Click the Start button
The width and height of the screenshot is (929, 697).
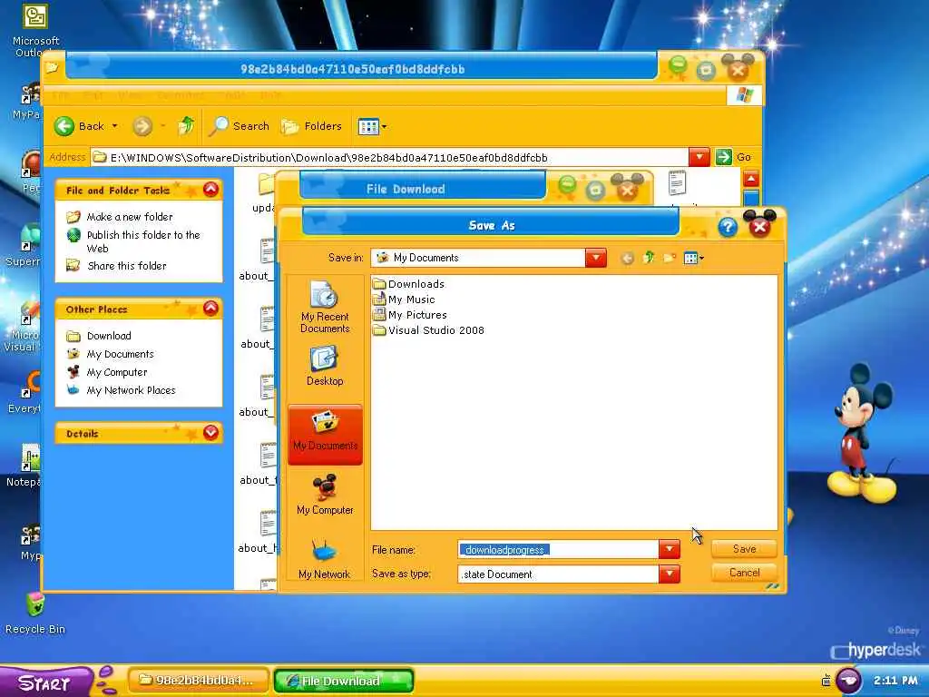(45, 682)
